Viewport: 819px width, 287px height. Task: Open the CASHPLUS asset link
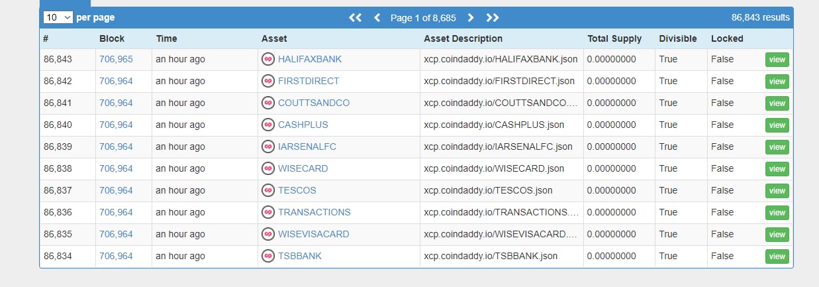303,125
